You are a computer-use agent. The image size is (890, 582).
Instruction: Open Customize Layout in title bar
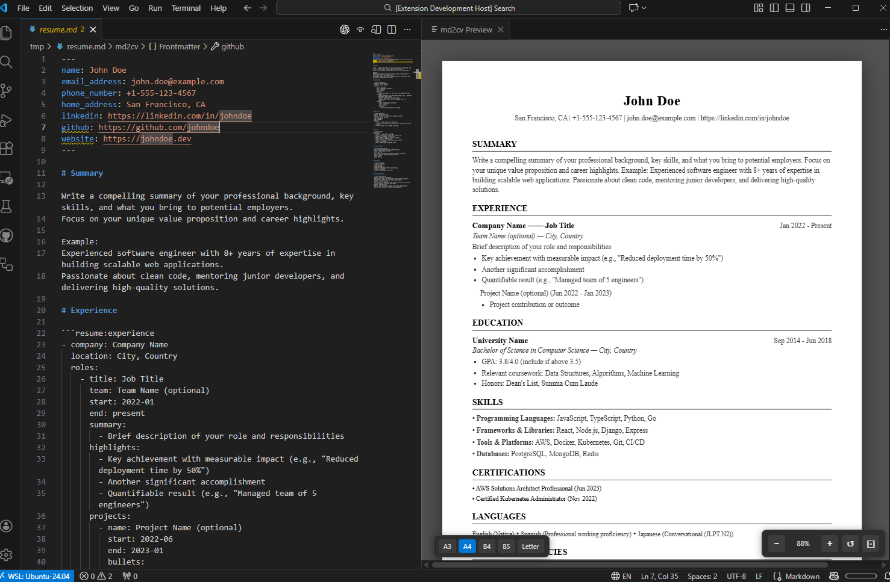pos(759,8)
